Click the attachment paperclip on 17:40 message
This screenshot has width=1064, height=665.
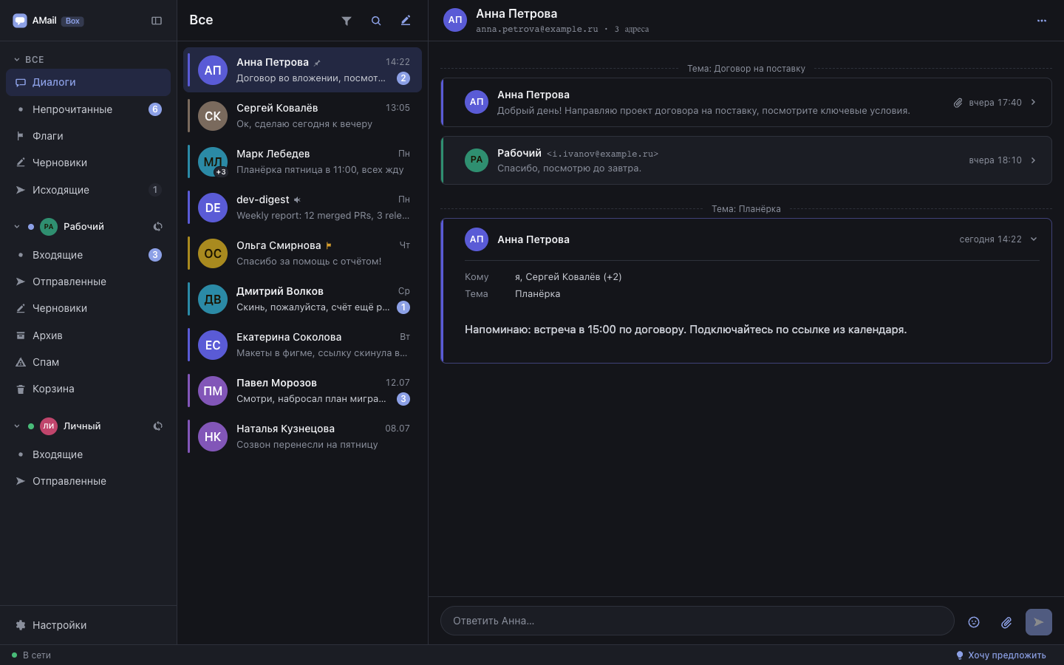coord(958,103)
